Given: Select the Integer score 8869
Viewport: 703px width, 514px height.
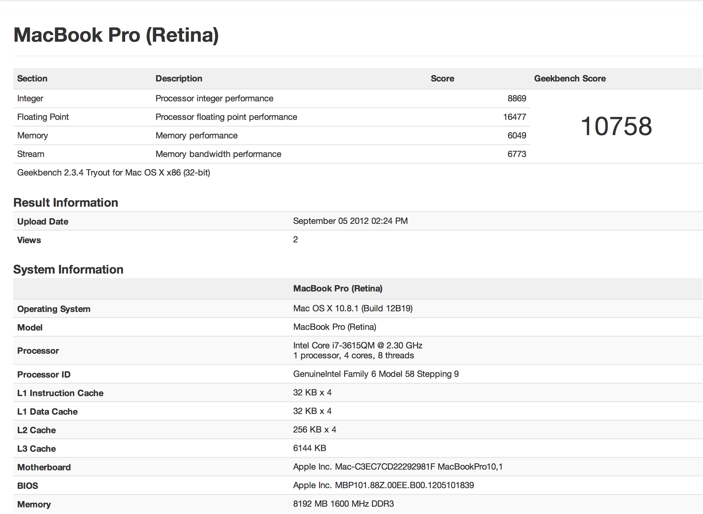Looking at the screenshot, I should 517,98.
